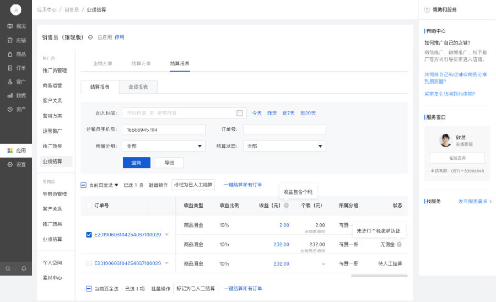The image size is (496, 302).
Task: Click the info icon beside 收益（元） header
Action: tap(286, 205)
